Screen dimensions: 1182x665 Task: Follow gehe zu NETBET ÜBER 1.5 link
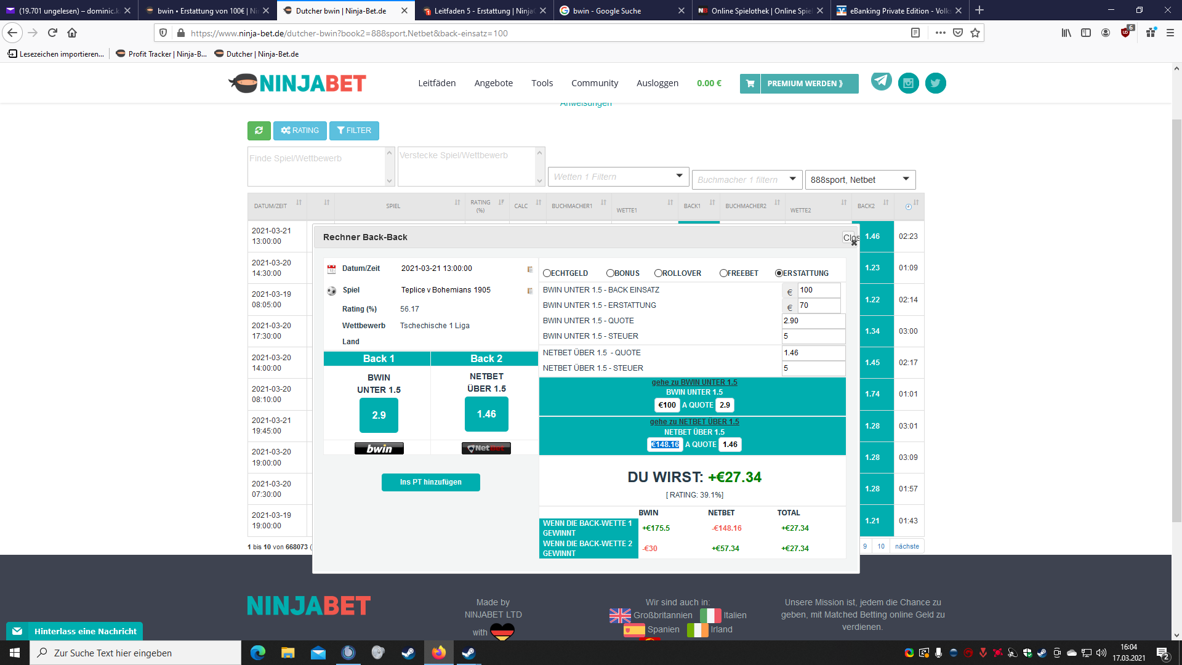pos(694,422)
